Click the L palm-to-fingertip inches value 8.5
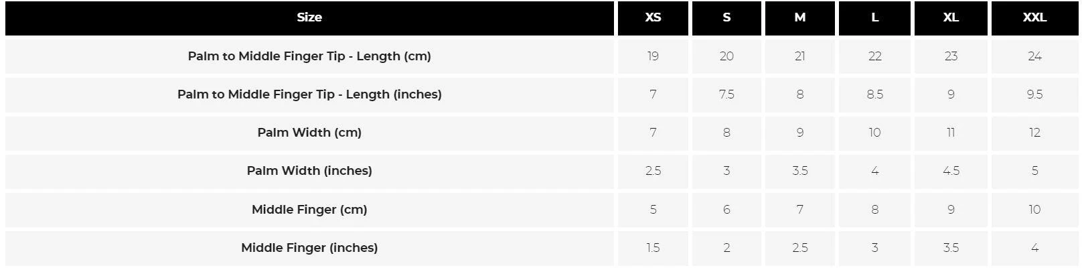 [x=874, y=94]
